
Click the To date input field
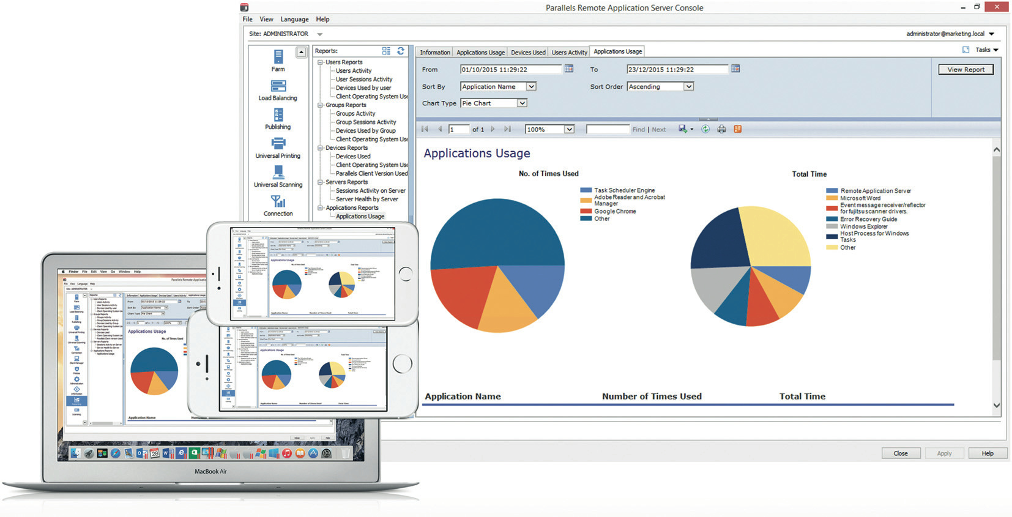tap(677, 69)
